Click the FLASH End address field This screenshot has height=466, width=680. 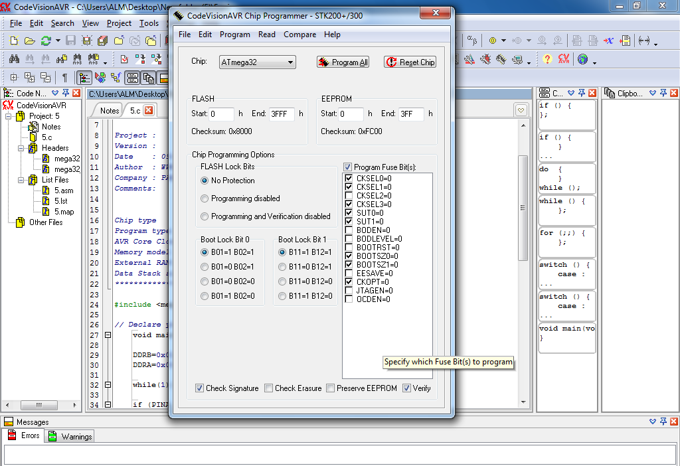tap(282, 114)
